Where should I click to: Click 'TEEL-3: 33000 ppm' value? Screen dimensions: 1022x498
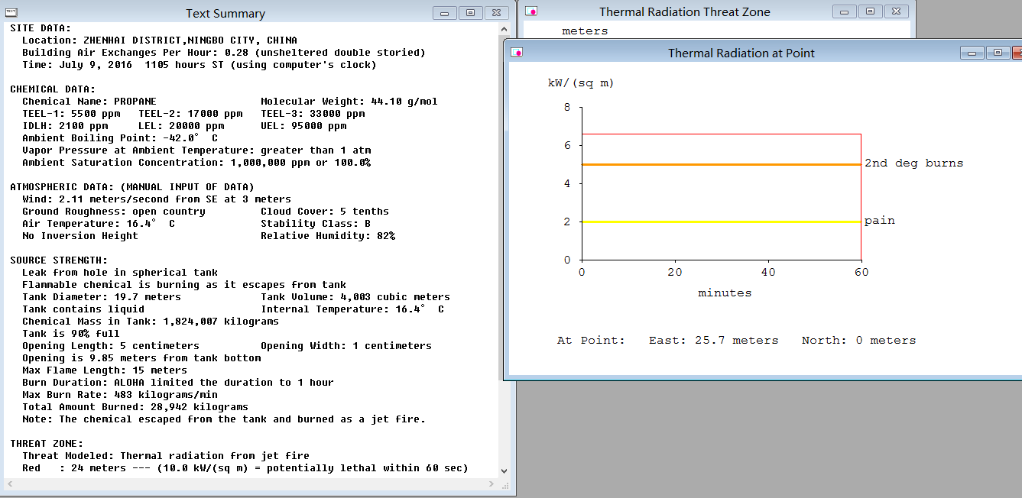(313, 114)
